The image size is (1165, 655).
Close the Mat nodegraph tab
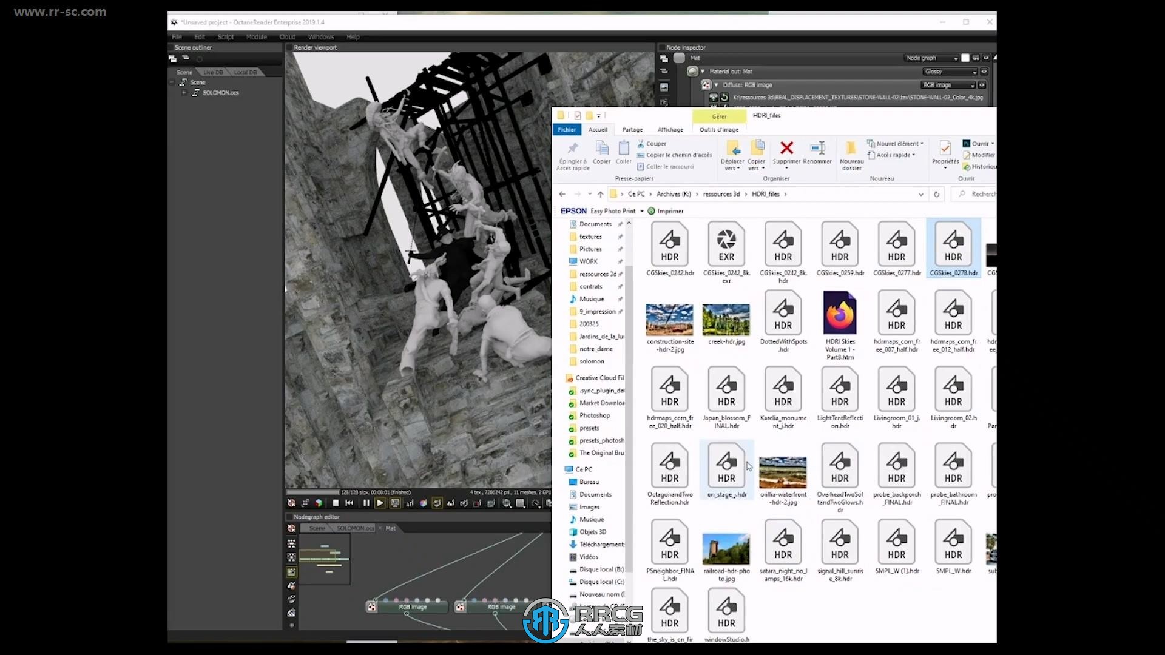pos(380,528)
